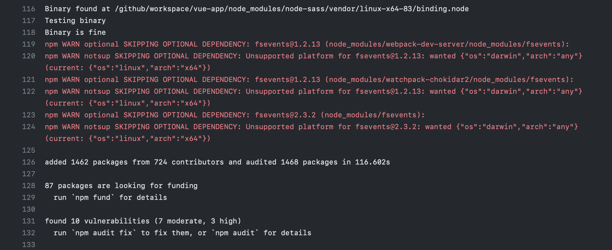
Task: Click line number 128
Action: tap(29, 186)
